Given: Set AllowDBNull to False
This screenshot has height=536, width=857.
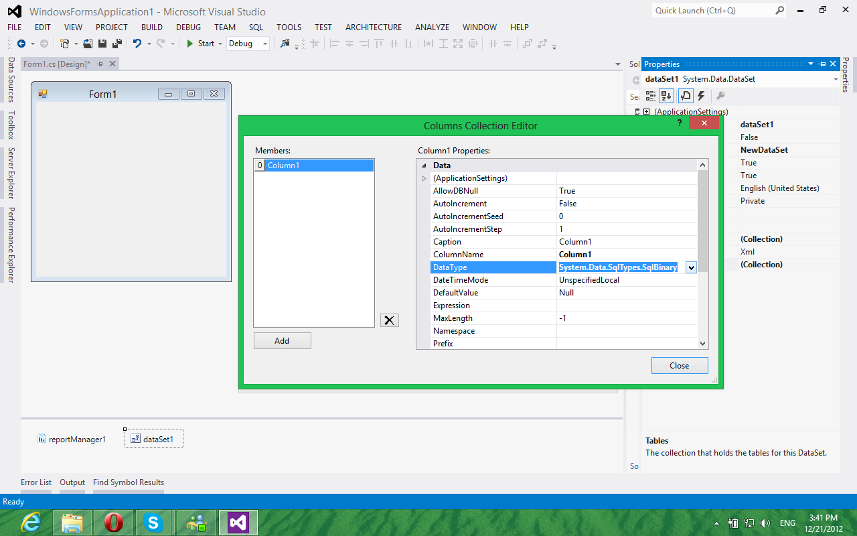Looking at the screenshot, I should tap(627, 190).
